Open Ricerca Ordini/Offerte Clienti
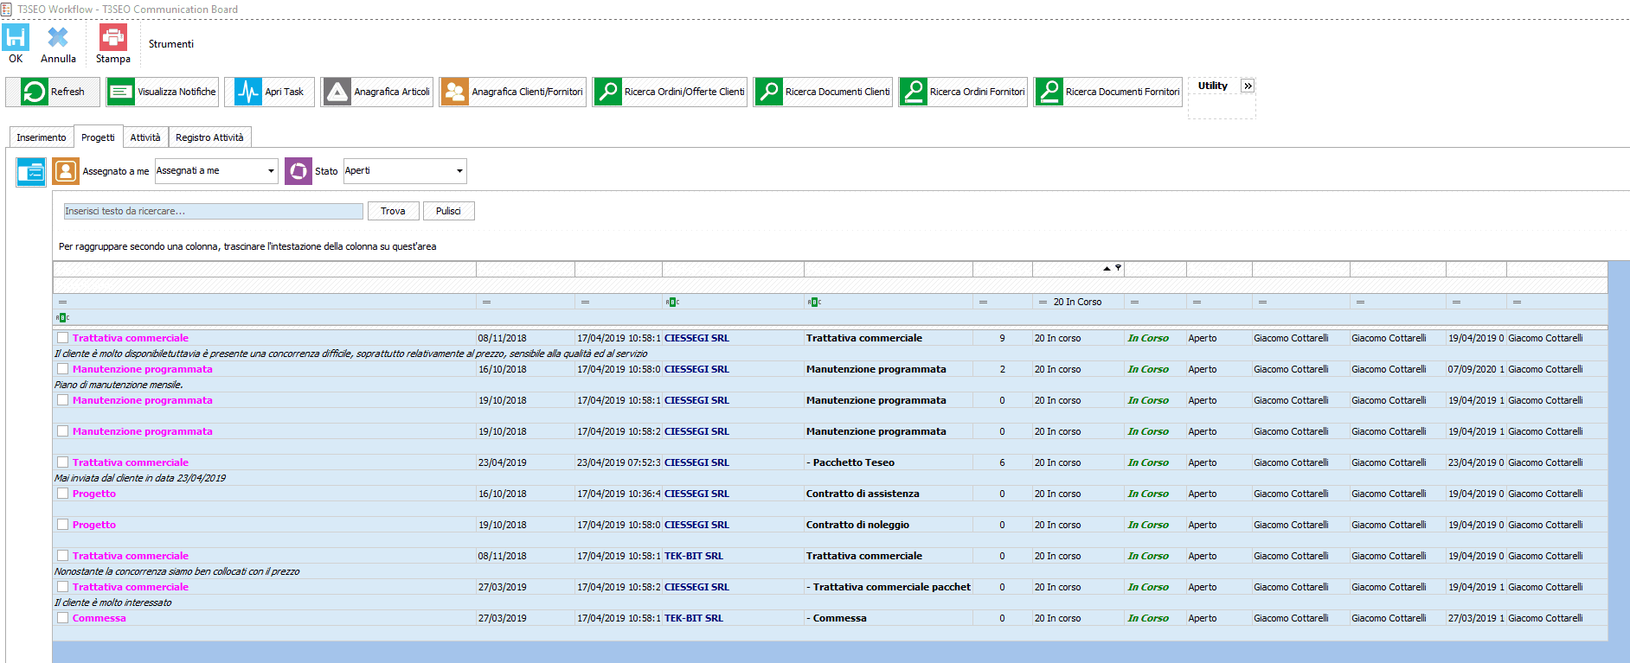Screen dimensions: 1630x663 tap(670, 92)
